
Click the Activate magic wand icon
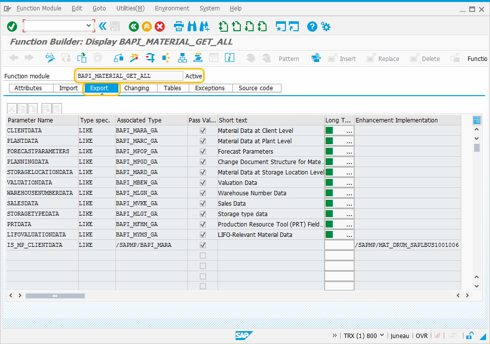pyautogui.click(x=134, y=58)
